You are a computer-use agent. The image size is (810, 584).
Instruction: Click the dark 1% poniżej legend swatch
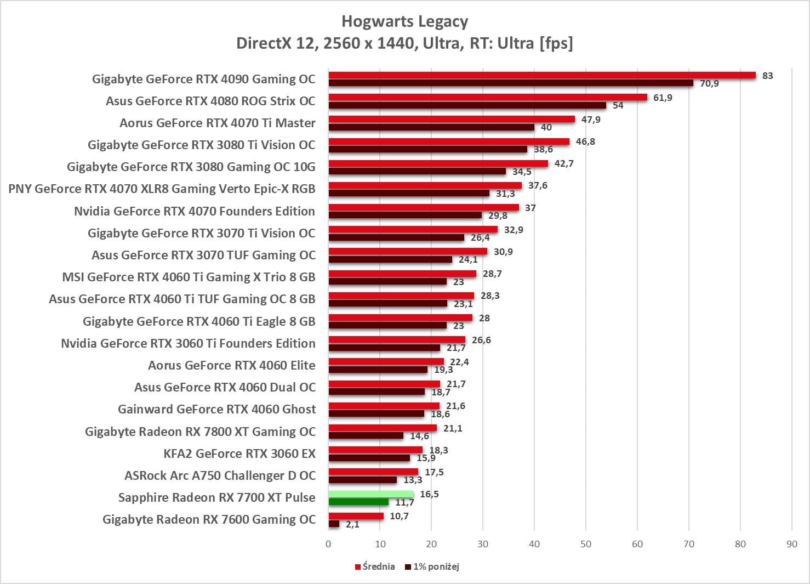click(408, 567)
